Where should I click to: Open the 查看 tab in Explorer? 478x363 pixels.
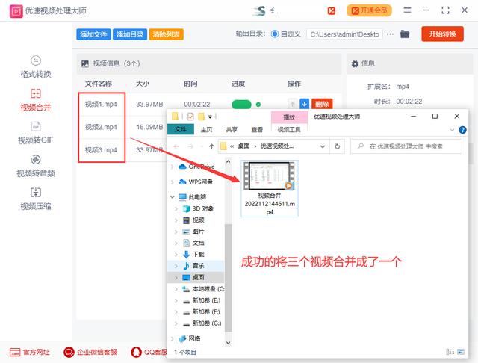click(x=257, y=129)
